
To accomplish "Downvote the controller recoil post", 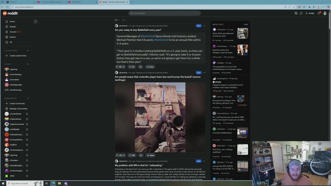I will pyautogui.click(x=124, y=155).
